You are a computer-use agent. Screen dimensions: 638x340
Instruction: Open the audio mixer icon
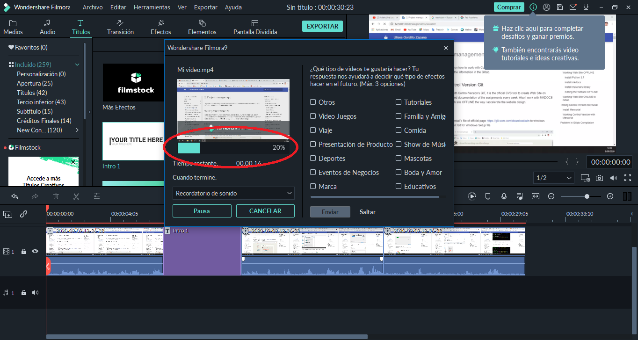coord(520,196)
